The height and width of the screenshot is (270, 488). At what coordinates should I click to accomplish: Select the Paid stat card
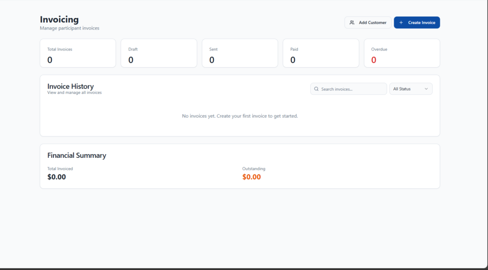(x=321, y=53)
